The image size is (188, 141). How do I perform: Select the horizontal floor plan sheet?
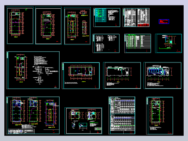[81, 76]
